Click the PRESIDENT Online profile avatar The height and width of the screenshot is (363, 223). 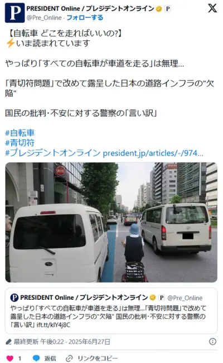click(x=14, y=13)
